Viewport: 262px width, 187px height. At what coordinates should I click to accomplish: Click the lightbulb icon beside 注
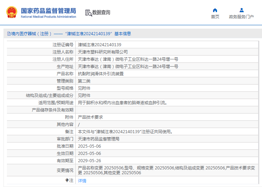(67, 180)
